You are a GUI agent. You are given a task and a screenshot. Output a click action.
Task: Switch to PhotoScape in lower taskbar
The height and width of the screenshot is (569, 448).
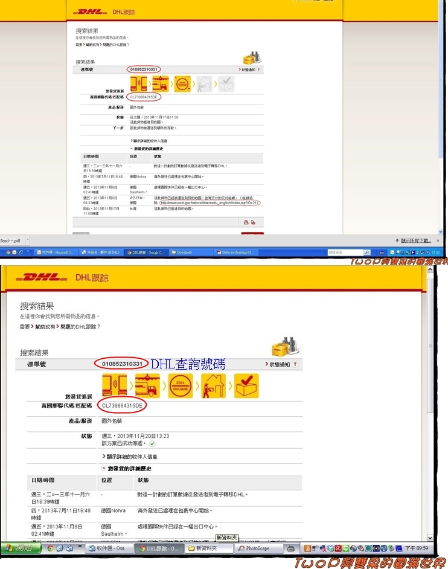(258, 548)
